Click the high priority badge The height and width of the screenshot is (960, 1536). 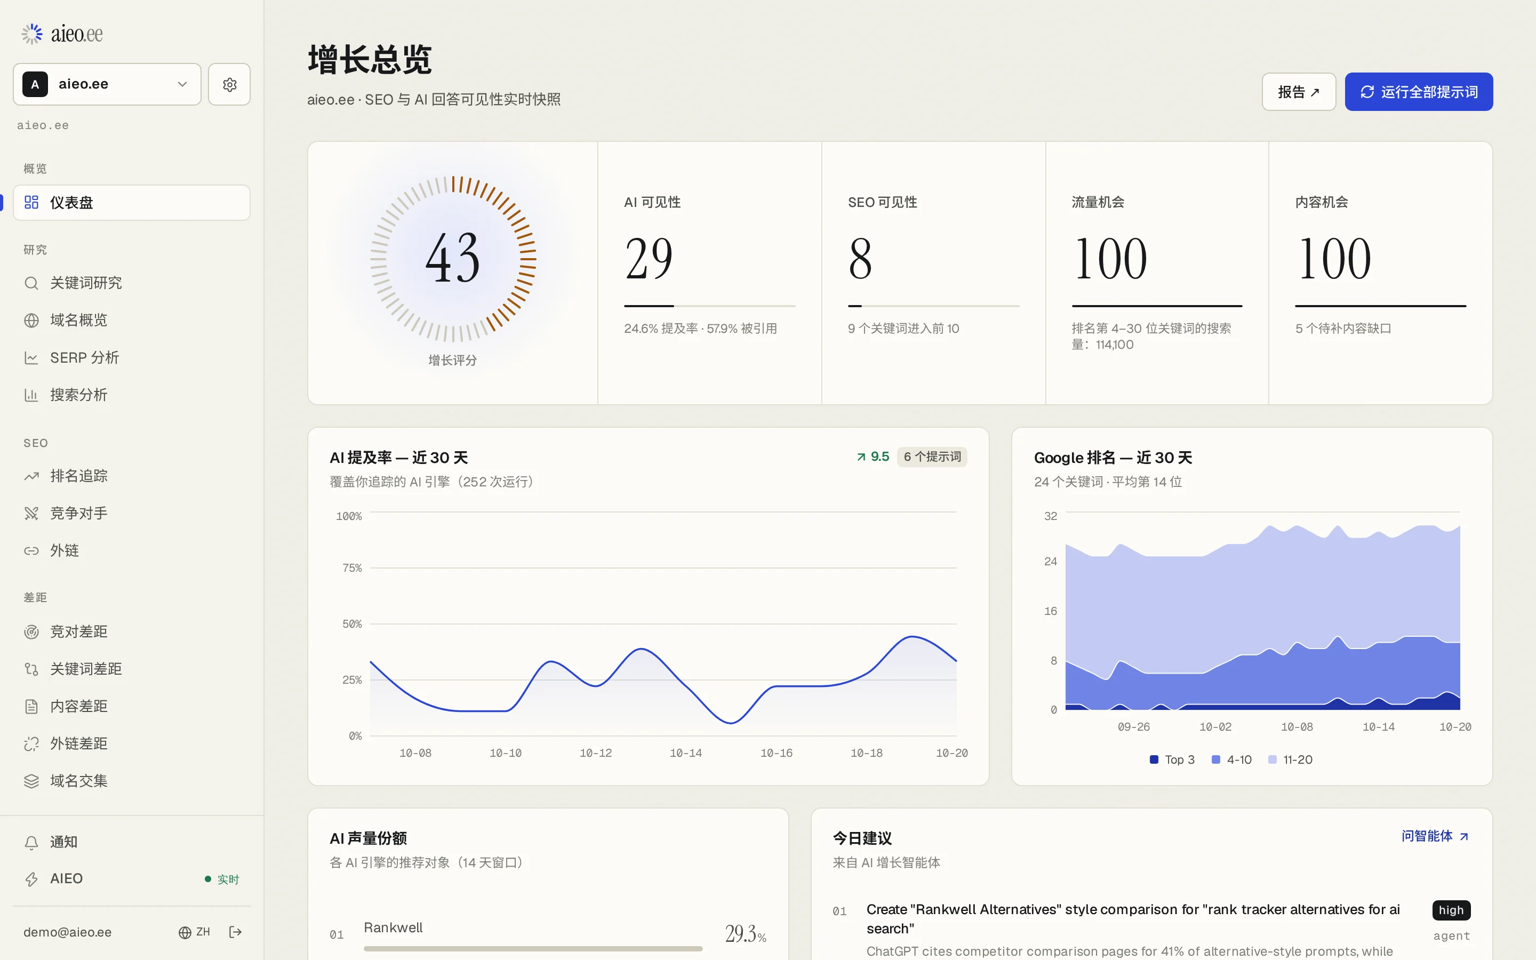tap(1451, 910)
